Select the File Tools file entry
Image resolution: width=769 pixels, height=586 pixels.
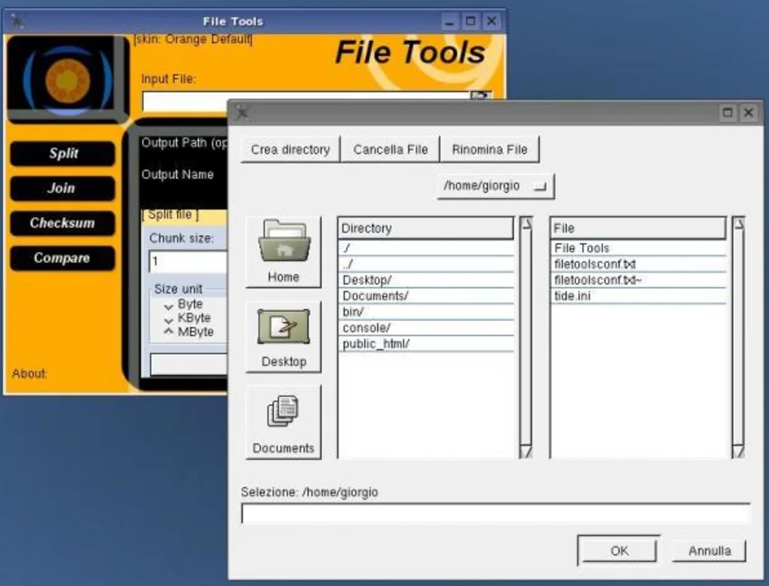638,248
